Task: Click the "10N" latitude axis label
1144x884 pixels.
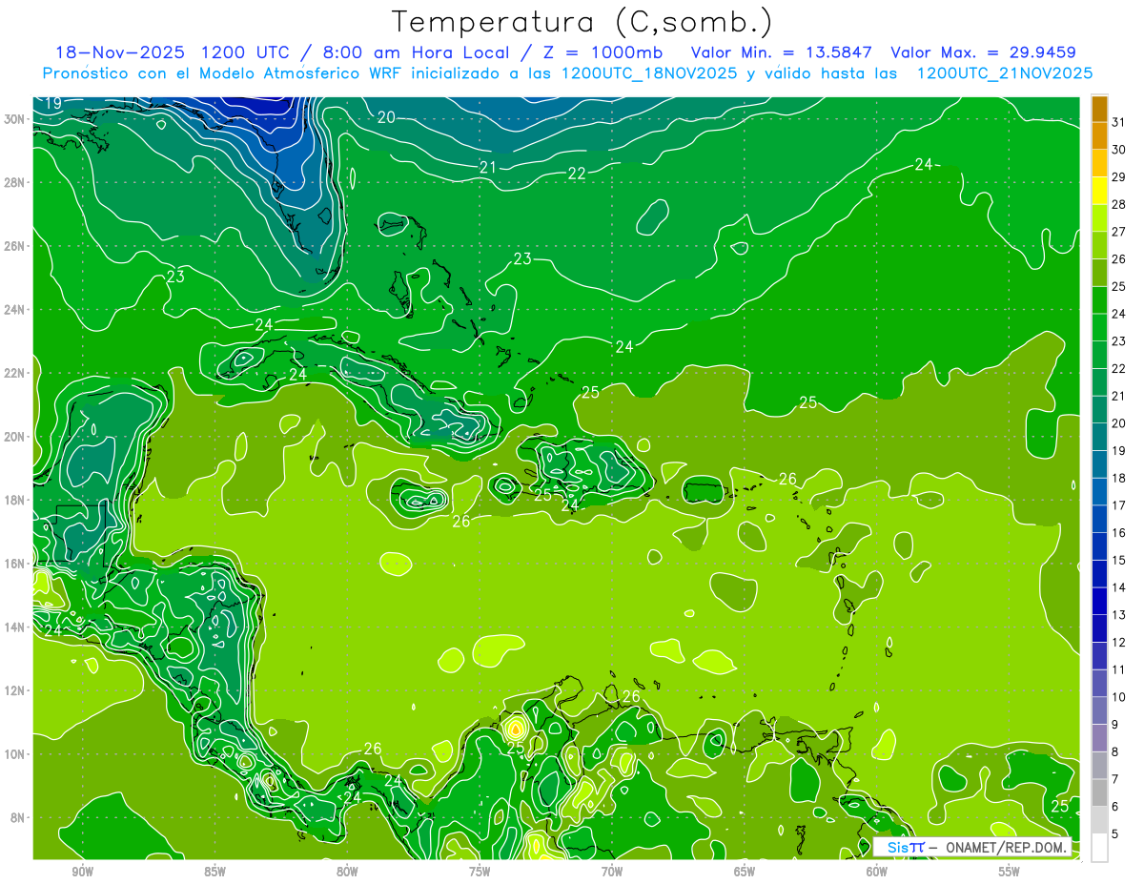Action: pos(14,754)
